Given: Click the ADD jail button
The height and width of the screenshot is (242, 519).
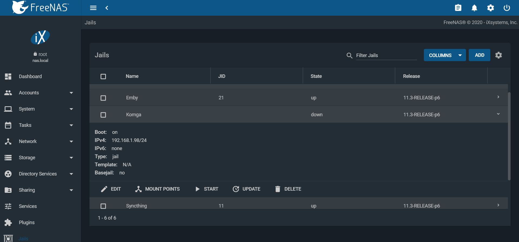Looking at the screenshot, I should click(x=479, y=55).
